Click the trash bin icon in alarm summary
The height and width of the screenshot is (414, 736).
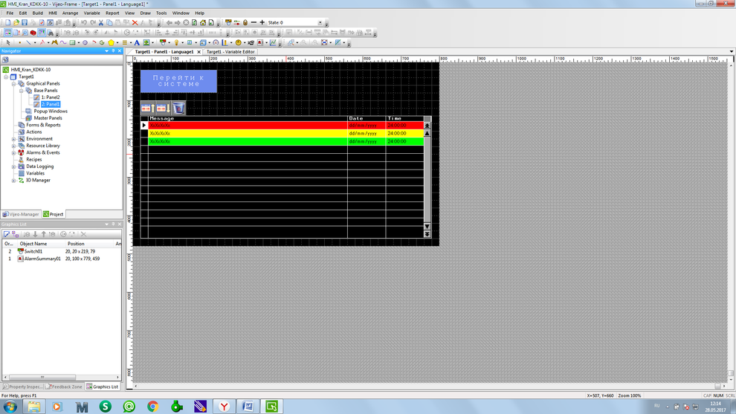(178, 109)
